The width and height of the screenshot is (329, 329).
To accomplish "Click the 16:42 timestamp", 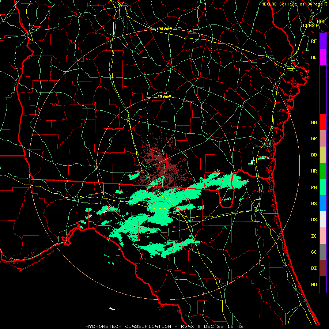I will point(236,326).
